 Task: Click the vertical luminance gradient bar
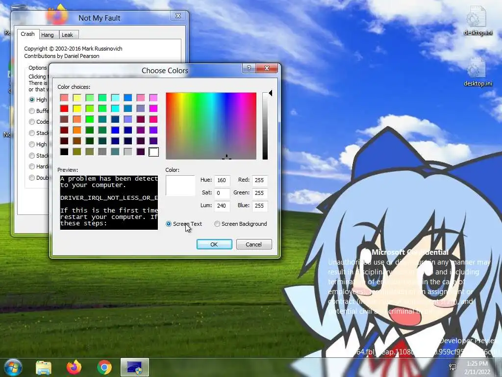tap(265, 126)
